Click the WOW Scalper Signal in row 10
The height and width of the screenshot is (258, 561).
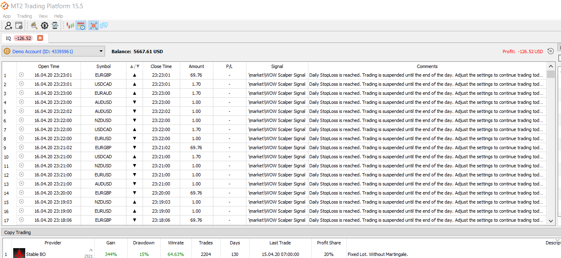[x=277, y=157]
